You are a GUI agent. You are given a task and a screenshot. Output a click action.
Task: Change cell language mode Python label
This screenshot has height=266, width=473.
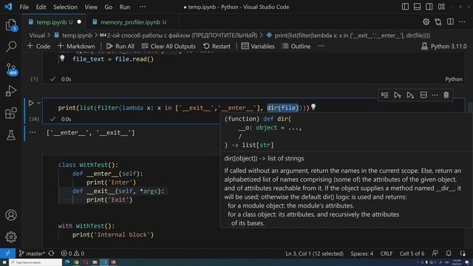(x=454, y=79)
